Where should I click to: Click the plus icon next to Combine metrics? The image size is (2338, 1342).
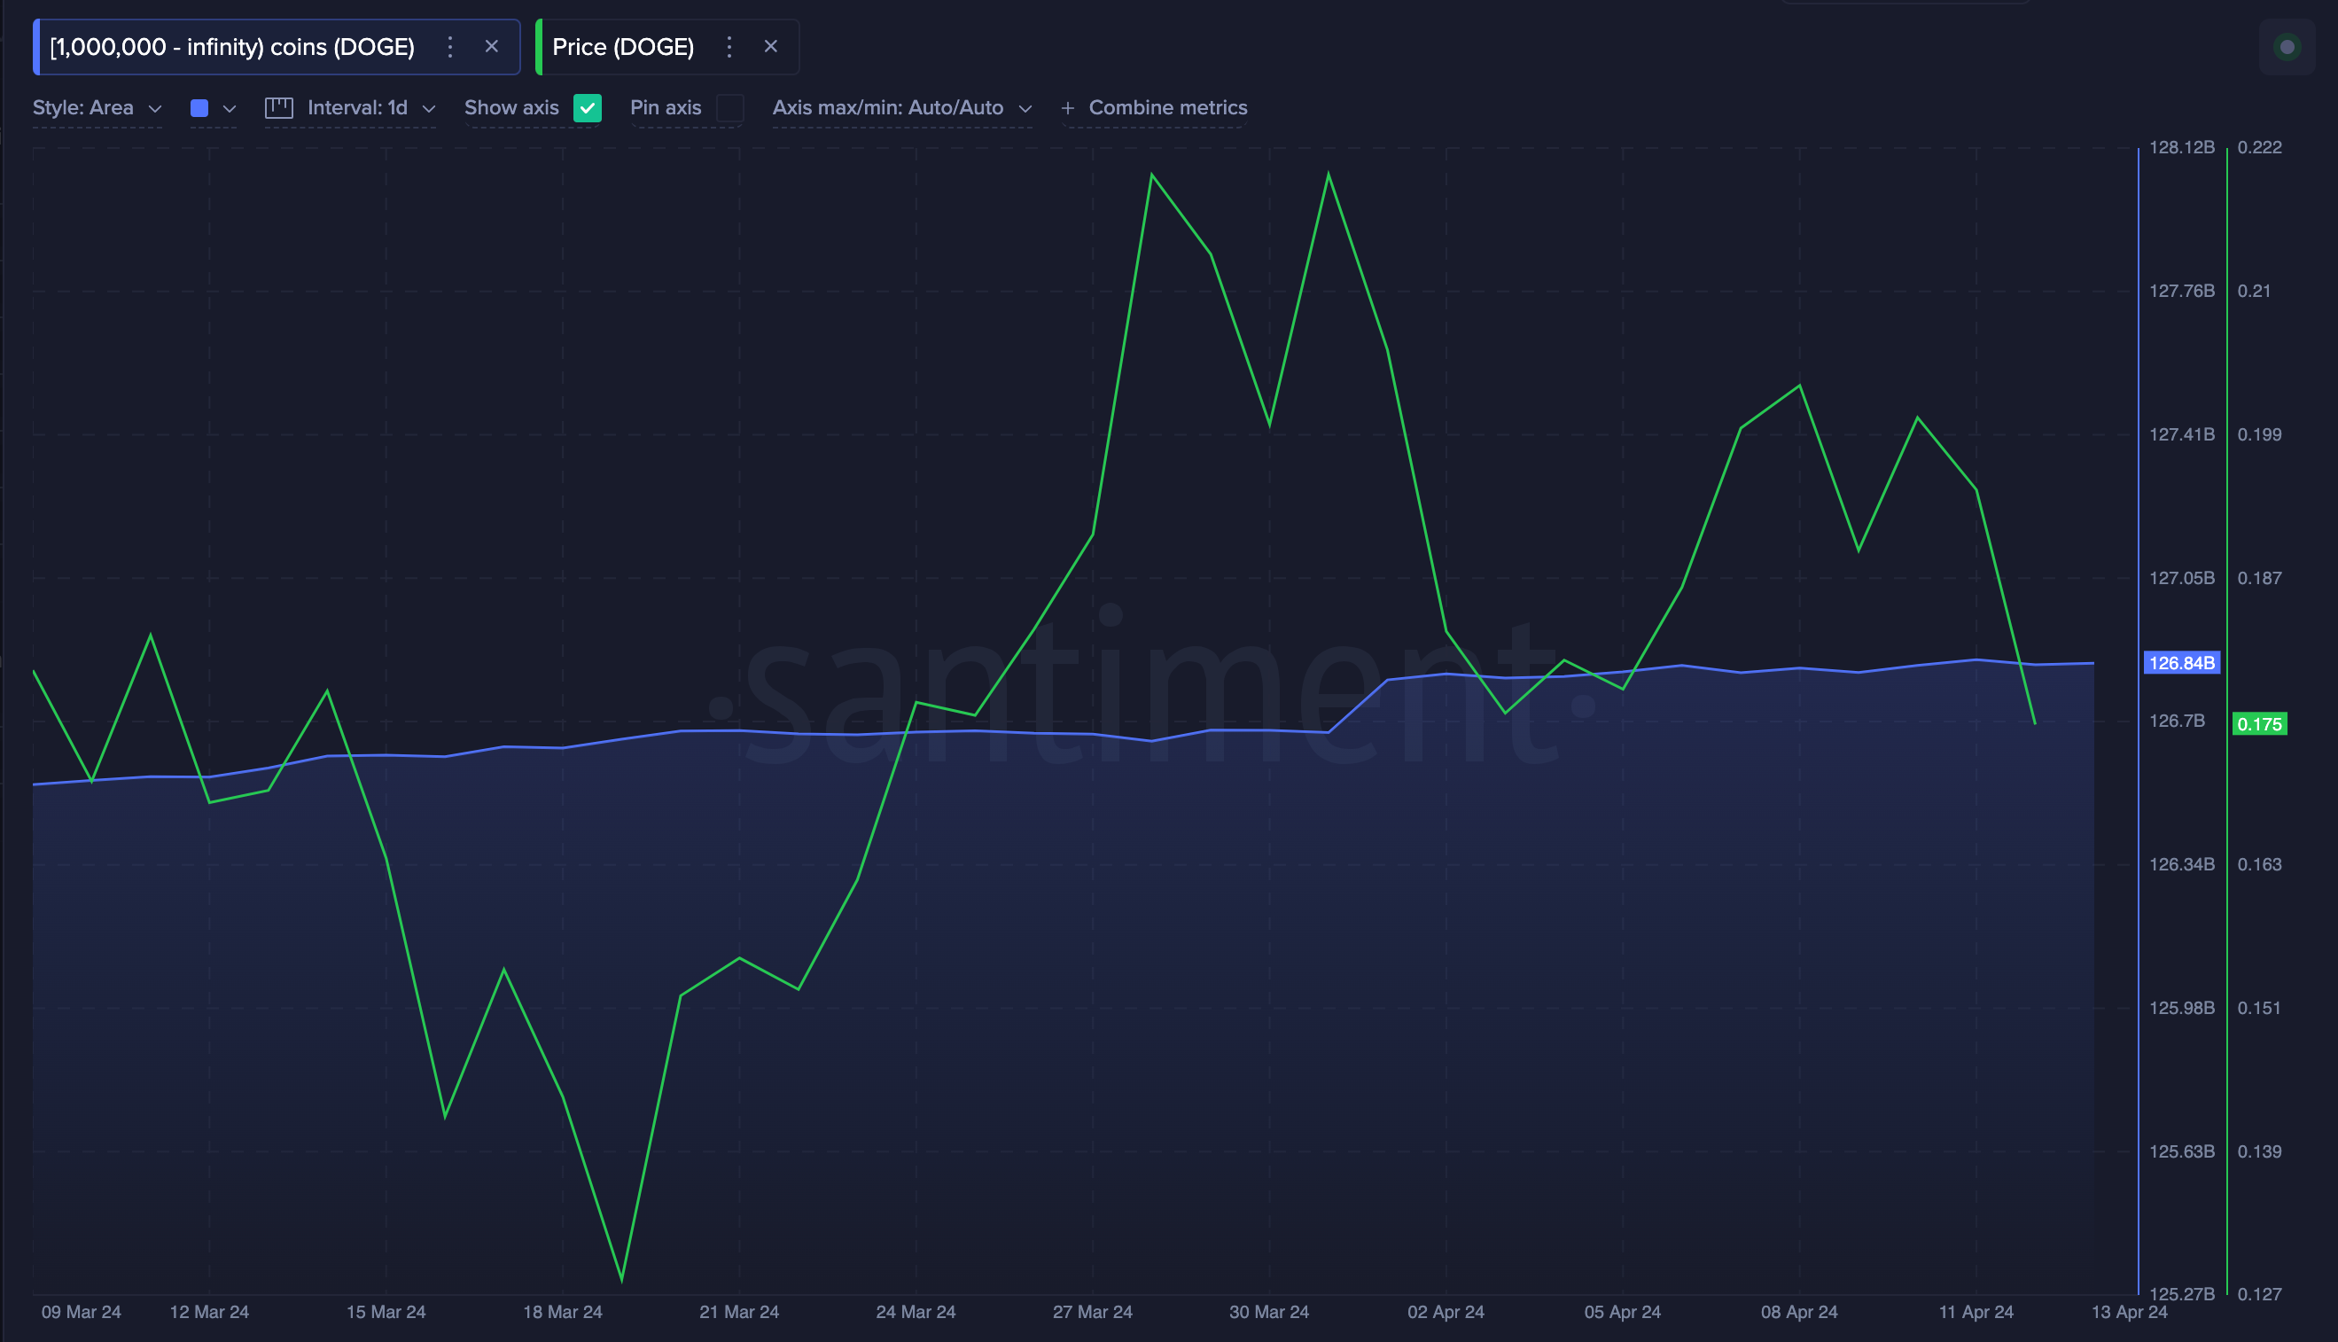coord(1067,107)
